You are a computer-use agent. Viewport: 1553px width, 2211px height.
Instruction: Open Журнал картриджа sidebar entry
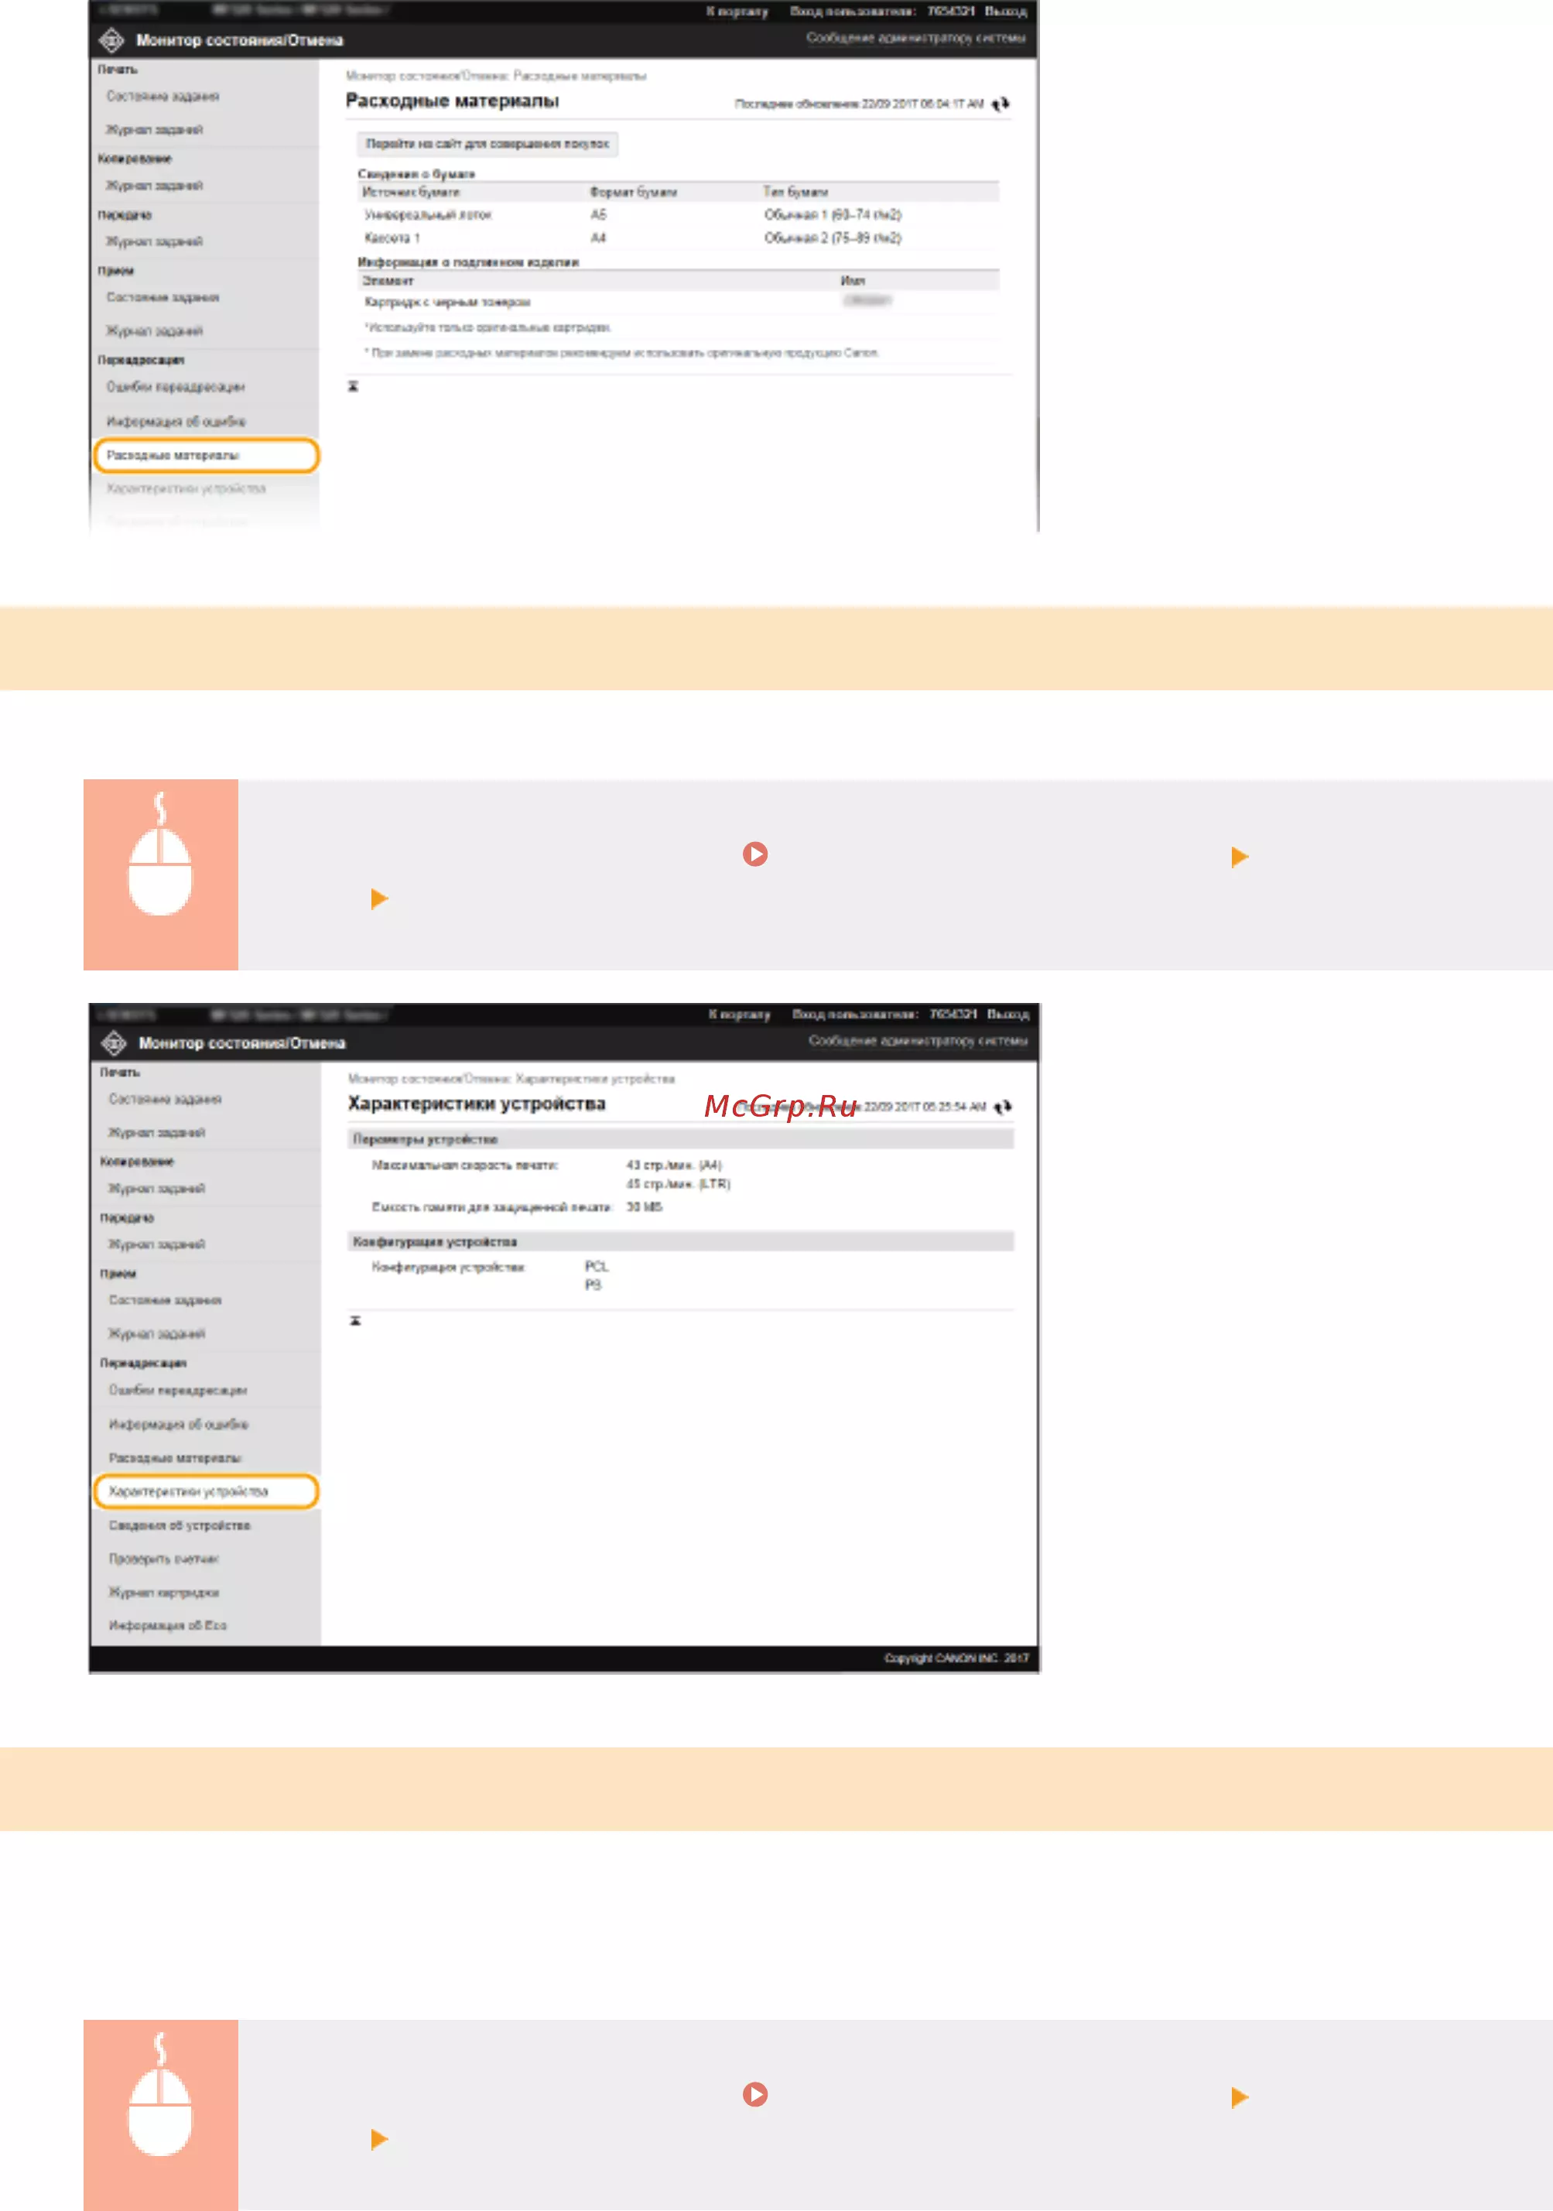click(164, 1593)
